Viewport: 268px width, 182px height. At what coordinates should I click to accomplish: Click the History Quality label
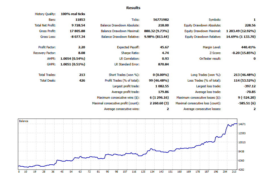click(x=45, y=14)
